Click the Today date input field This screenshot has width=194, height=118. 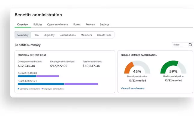tap(182, 45)
